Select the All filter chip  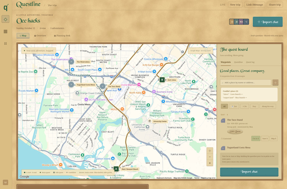224,106
